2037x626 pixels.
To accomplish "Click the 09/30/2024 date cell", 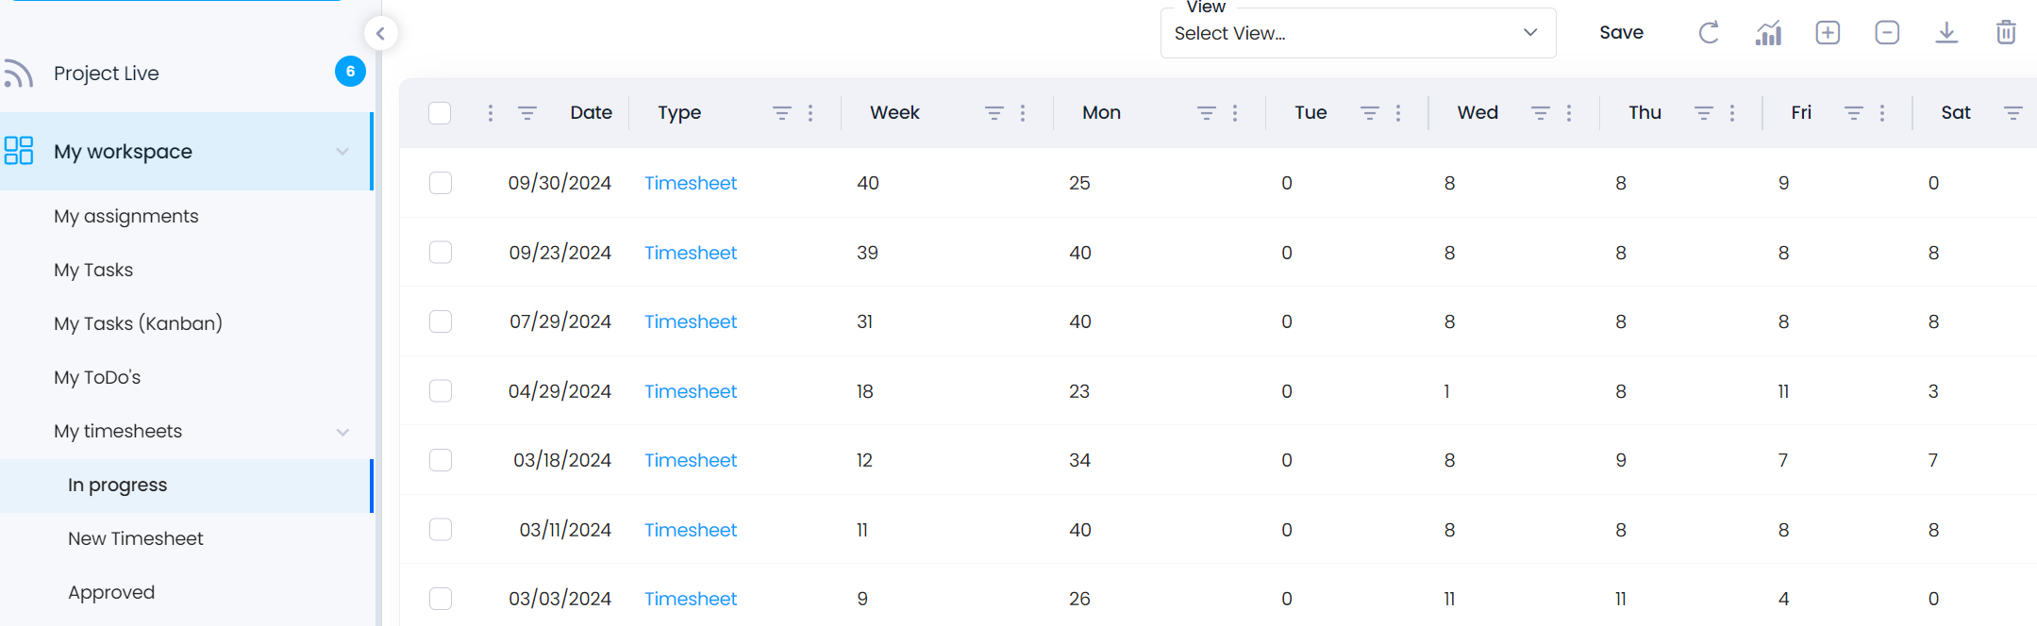I will click(x=559, y=183).
